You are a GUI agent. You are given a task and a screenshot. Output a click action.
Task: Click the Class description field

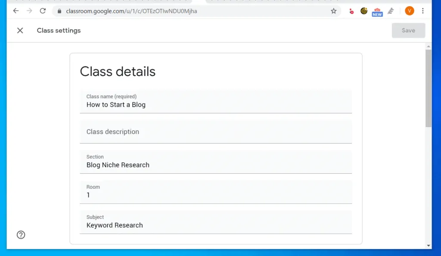tap(215, 131)
